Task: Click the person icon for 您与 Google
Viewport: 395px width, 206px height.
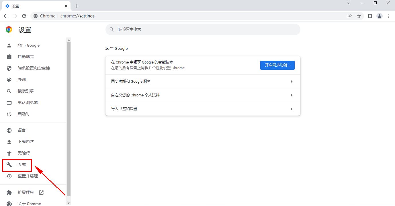Action: click(x=9, y=45)
